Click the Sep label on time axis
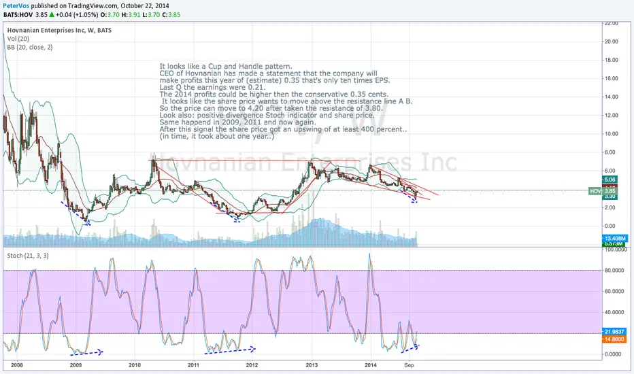This screenshot has width=634, height=374. (409, 365)
